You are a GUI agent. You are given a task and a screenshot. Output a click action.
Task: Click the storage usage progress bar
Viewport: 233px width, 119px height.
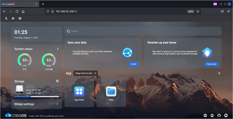click(x=36, y=96)
